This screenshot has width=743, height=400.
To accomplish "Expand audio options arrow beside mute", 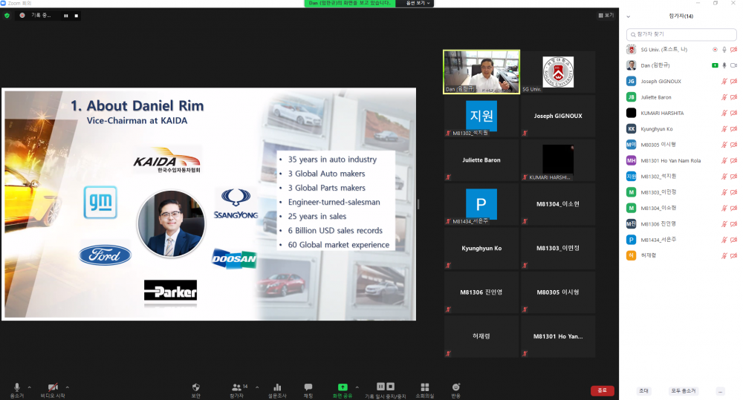I will 30,387.
